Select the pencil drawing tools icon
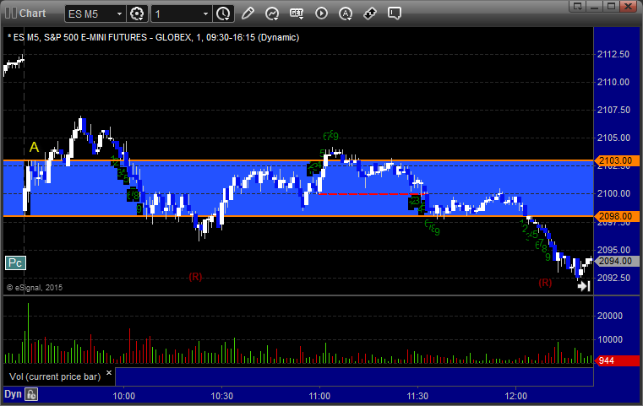The width and height of the screenshot is (643, 406). (x=248, y=14)
